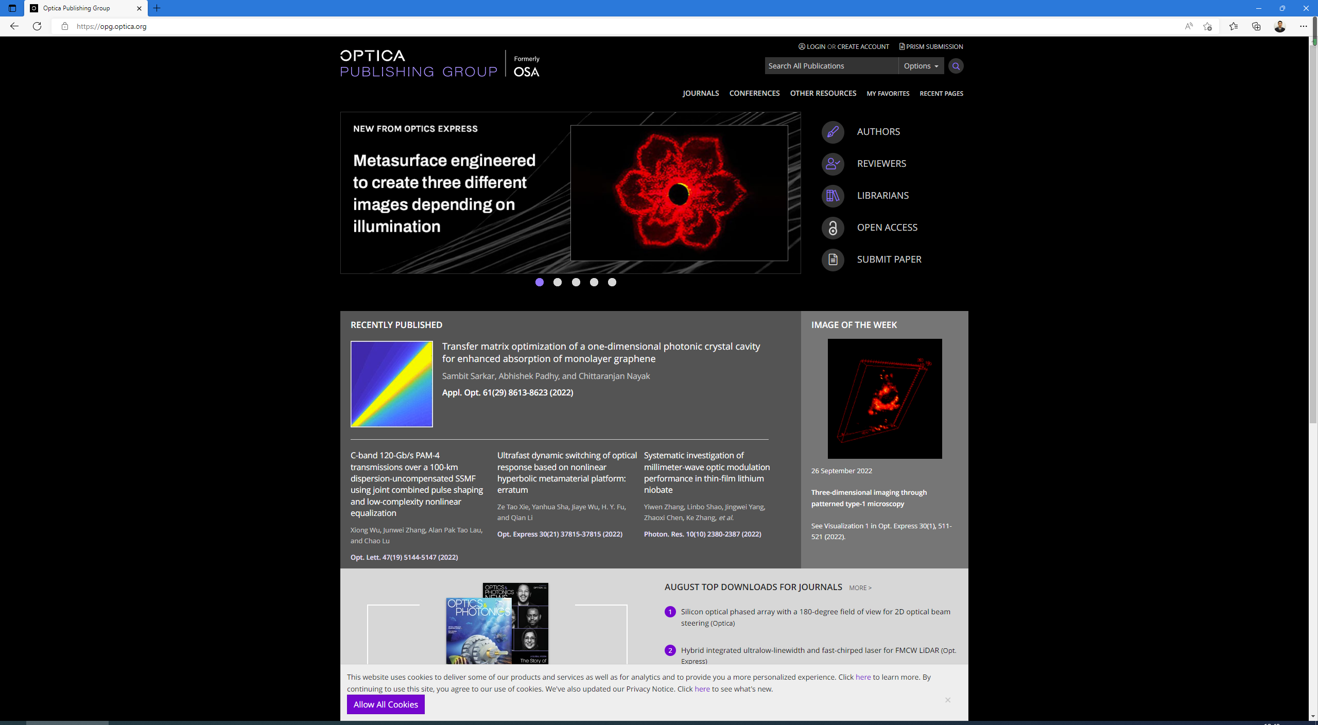Image resolution: width=1318 pixels, height=725 pixels.
Task: Follow the MORE link beside Top Downloads
Action: [860, 588]
